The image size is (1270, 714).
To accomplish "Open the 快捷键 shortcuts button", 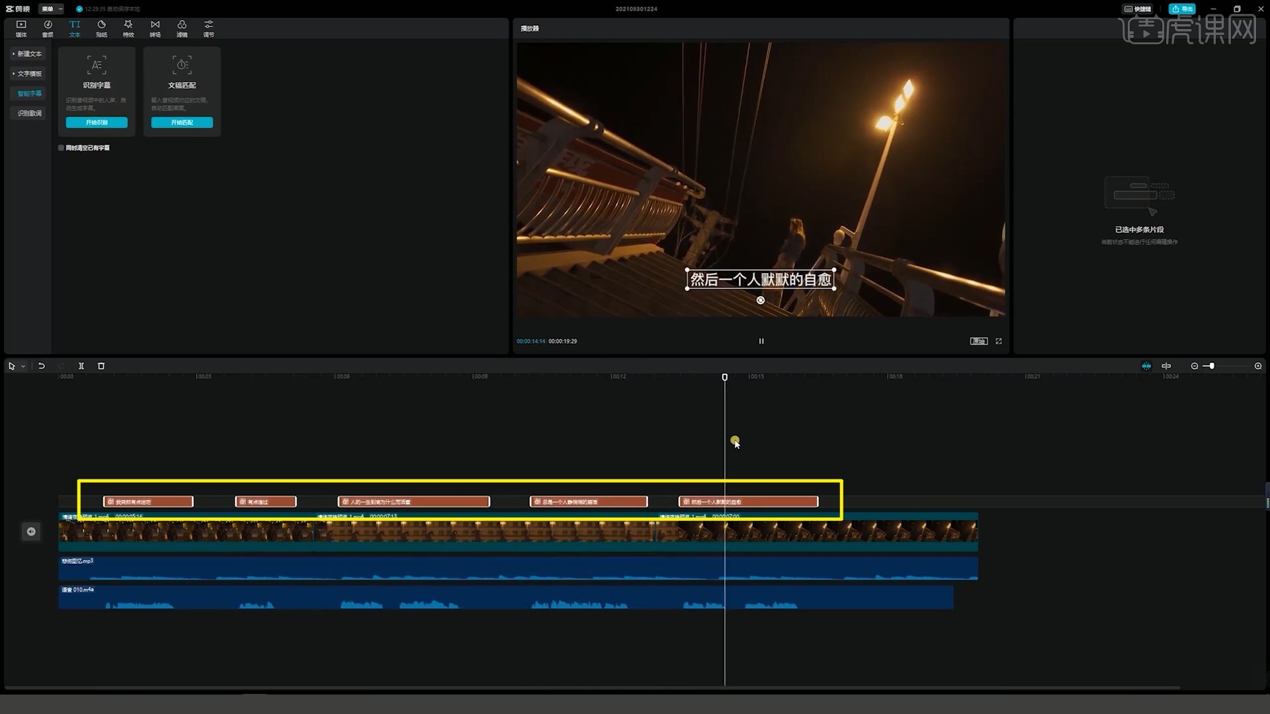I will (1137, 9).
